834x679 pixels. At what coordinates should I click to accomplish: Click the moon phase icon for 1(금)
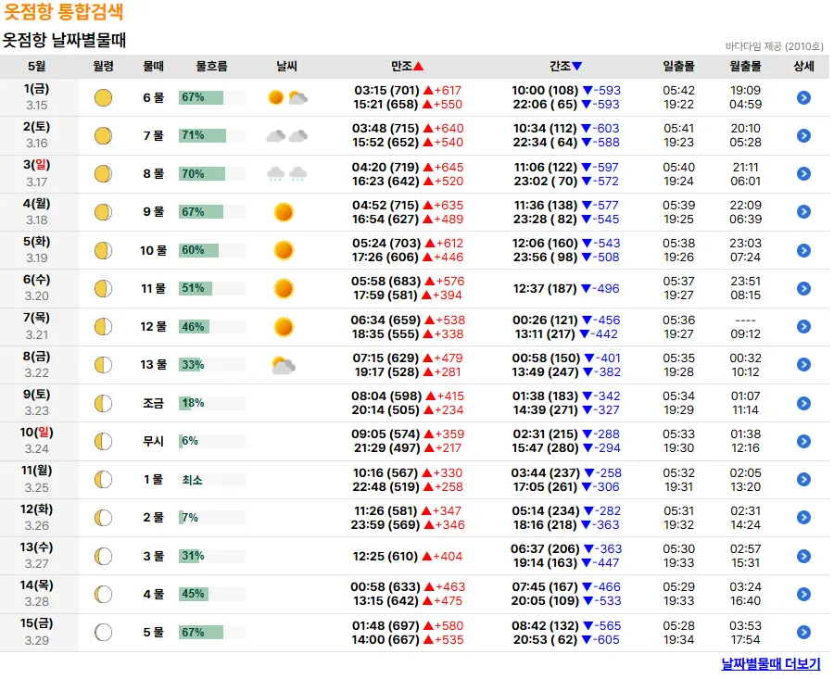103,97
